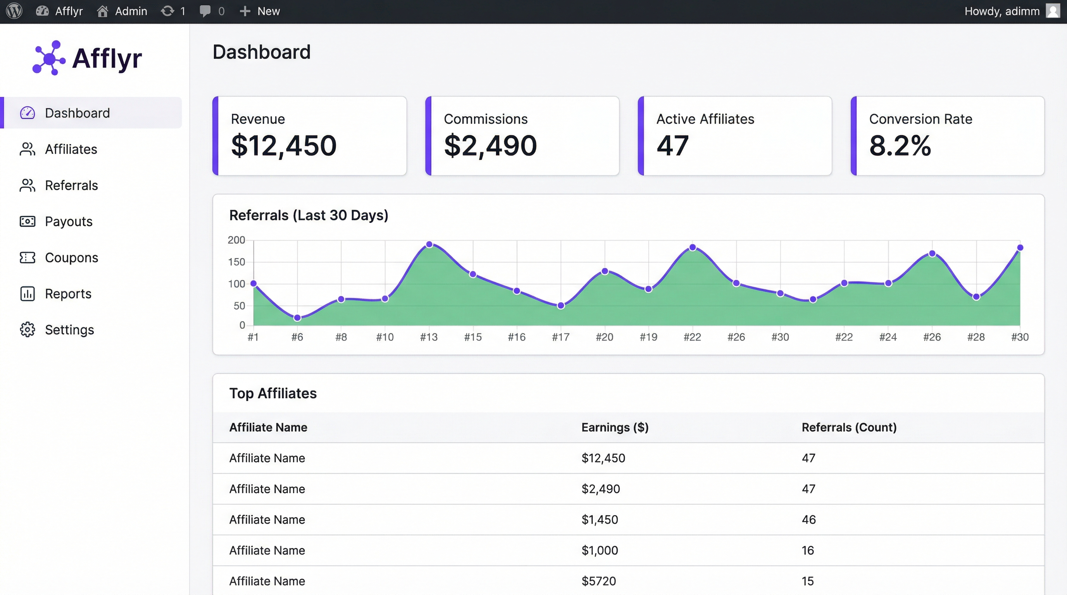Screen dimensions: 1067x595
Task: Click the New link in admin bar
Action: [268, 11]
